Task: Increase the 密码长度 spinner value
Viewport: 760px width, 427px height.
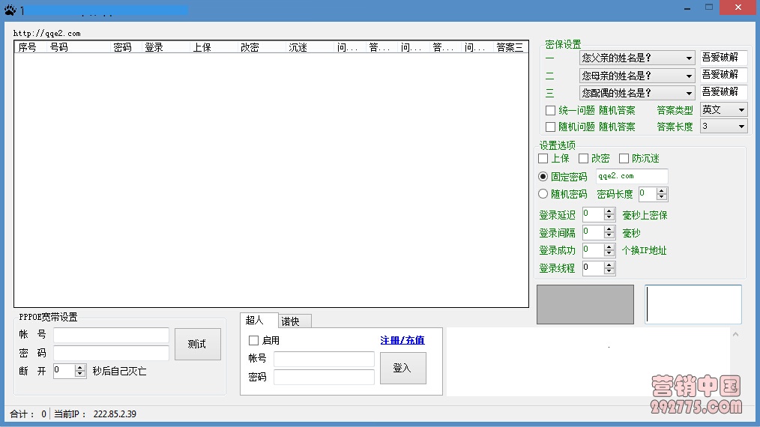Action: point(662,191)
